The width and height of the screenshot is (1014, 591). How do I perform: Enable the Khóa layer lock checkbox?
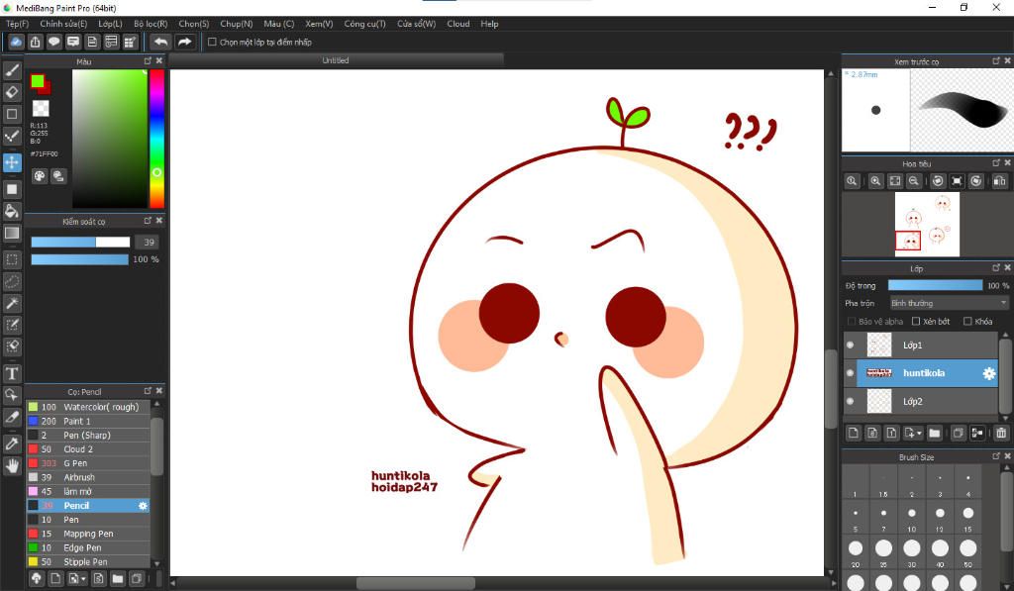(x=967, y=322)
